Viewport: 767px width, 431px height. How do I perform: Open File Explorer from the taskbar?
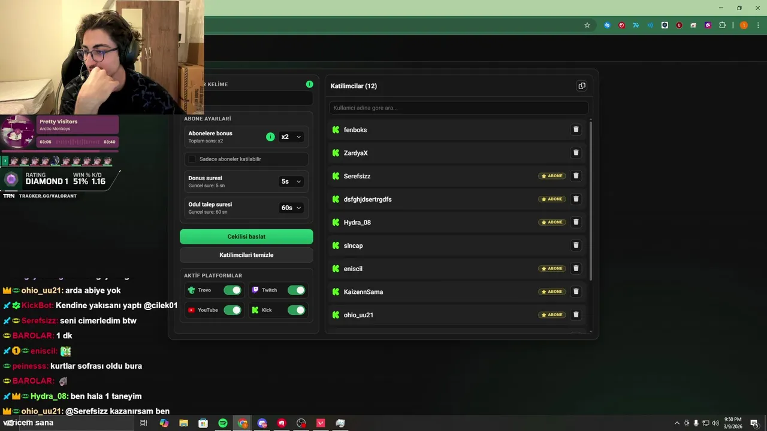tap(183, 423)
